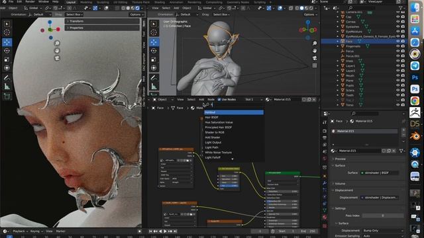Toggle Use Nodes checkbox
Screen dimensions: 424x238
tap(219, 100)
